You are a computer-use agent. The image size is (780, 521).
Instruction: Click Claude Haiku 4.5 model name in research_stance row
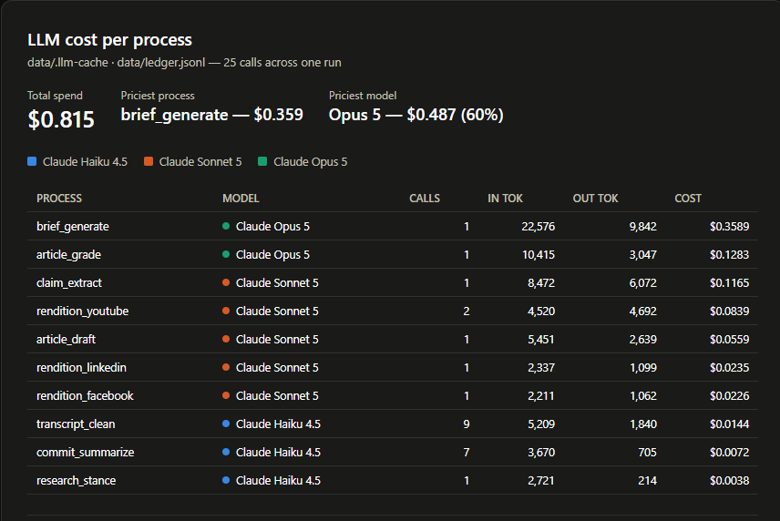(x=278, y=481)
